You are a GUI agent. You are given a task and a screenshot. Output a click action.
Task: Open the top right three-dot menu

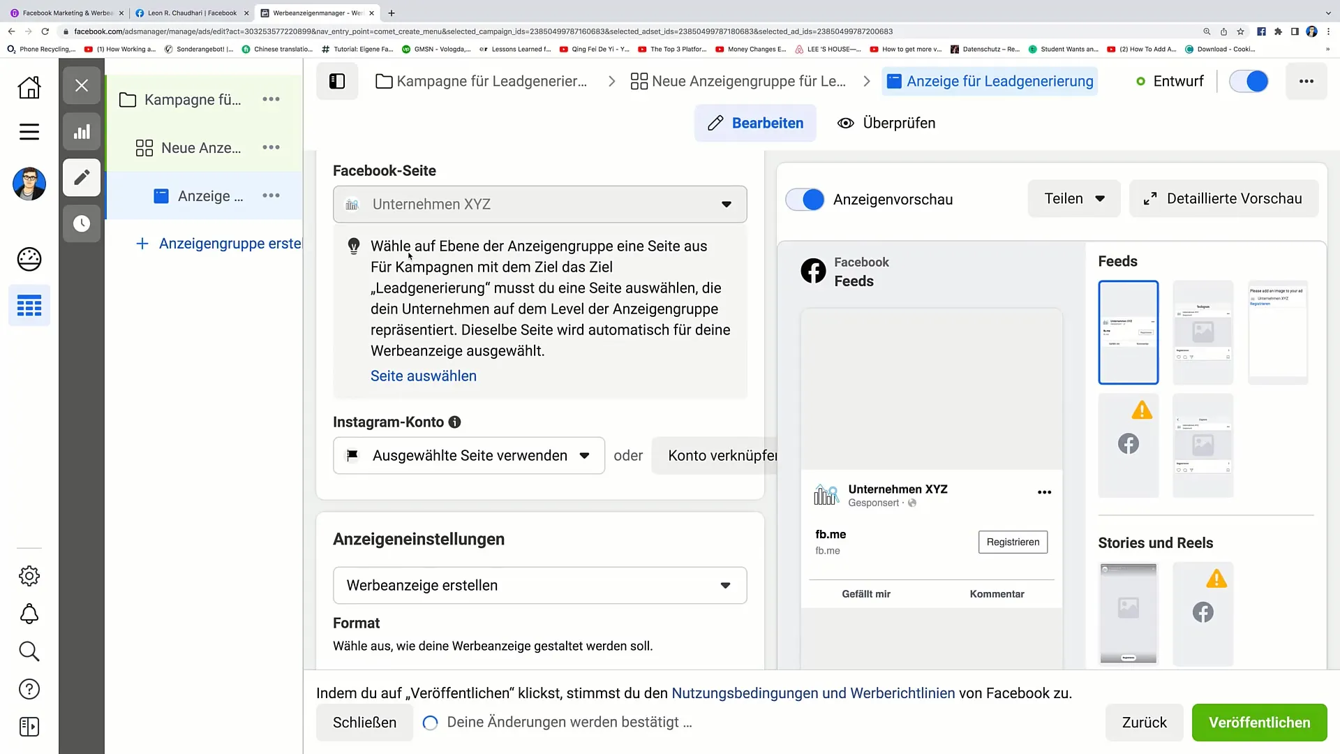click(x=1306, y=81)
